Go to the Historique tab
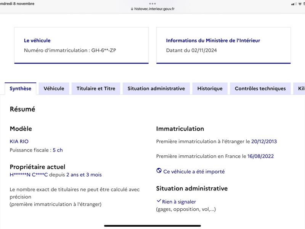Image resolution: width=305 pixels, height=229 pixels. click(210, 89)
